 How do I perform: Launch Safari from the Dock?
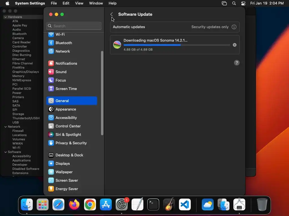(x=58, y=204)
